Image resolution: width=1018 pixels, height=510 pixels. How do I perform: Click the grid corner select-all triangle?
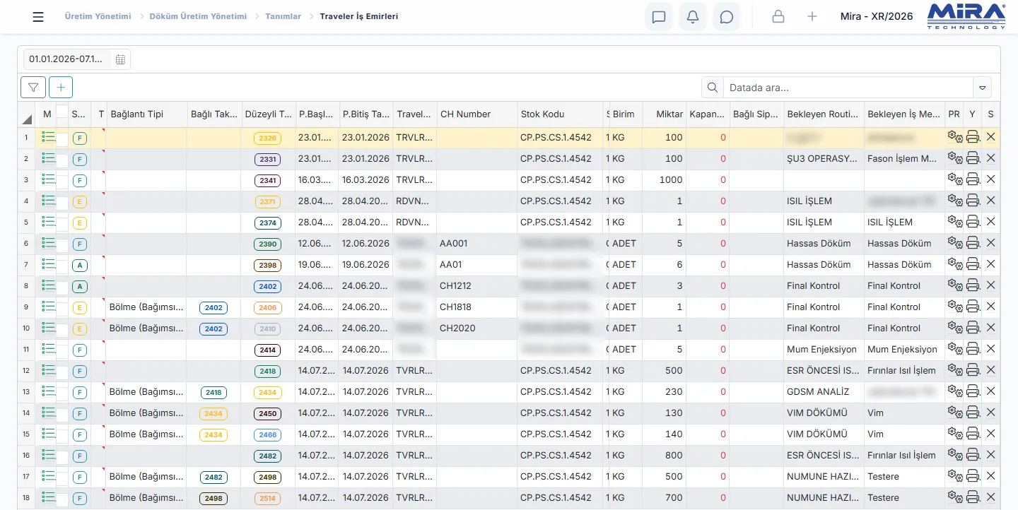pos(27,119)
